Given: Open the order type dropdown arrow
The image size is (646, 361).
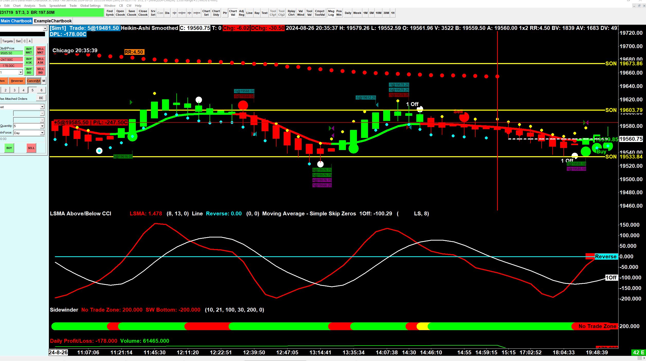Looking at the screenshot, I should coord(42,107).
